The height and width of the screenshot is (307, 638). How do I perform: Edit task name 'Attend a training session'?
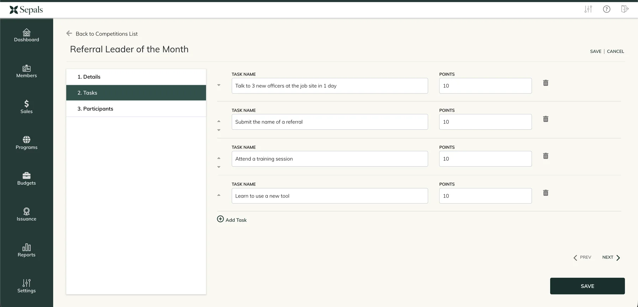pyautogui.click(x=330, y=159)
